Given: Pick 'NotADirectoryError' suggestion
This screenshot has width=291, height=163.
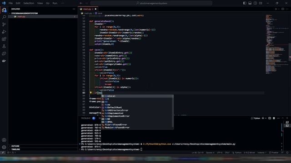Looking at the screenshot, I should 137,110.
